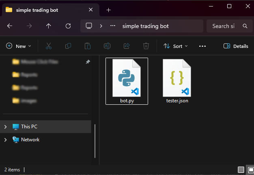
Task: Open the Sort options dropdown
Action: (176, 46)
